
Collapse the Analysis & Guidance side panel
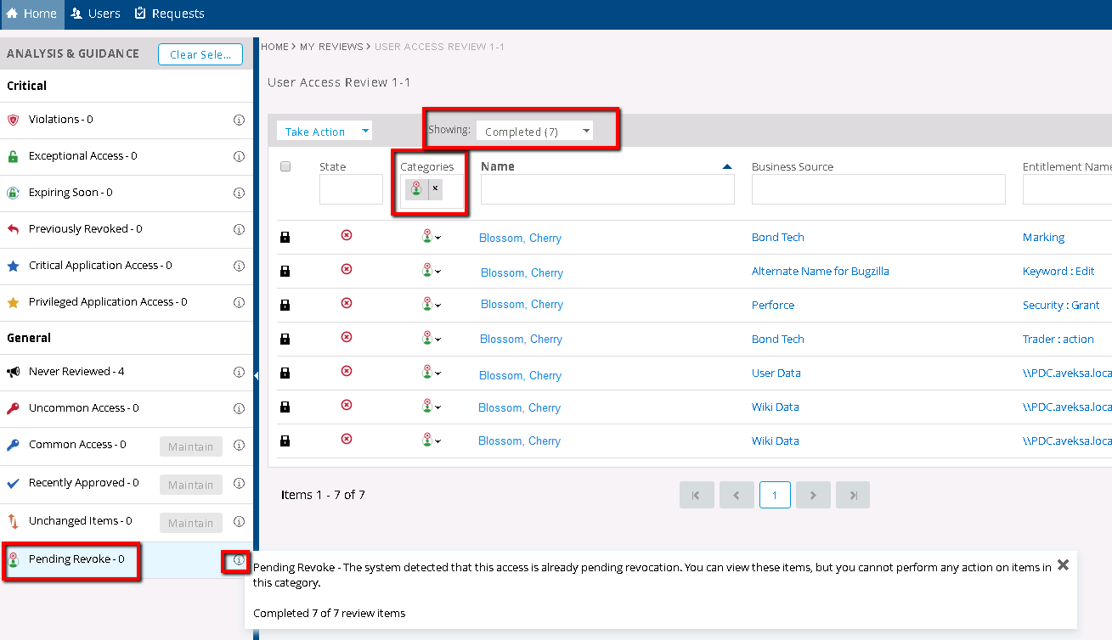(256, 374)
